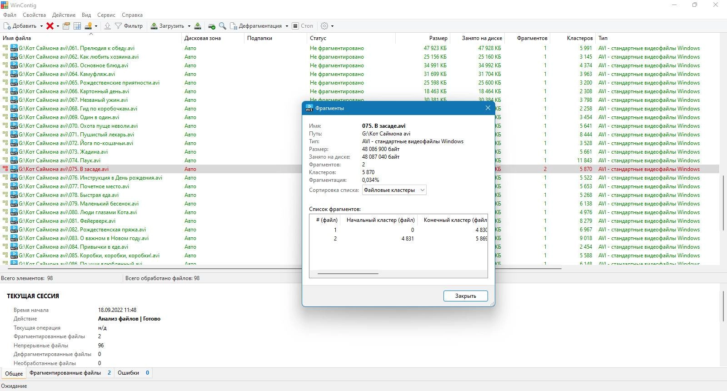
Task: Click the gear settings icon
Action: pyautogui.click(x=324, y=26)
